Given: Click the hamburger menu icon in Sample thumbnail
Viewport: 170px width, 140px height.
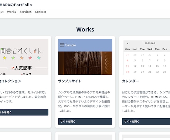Looking at the screenshot, I should (62, 45).
